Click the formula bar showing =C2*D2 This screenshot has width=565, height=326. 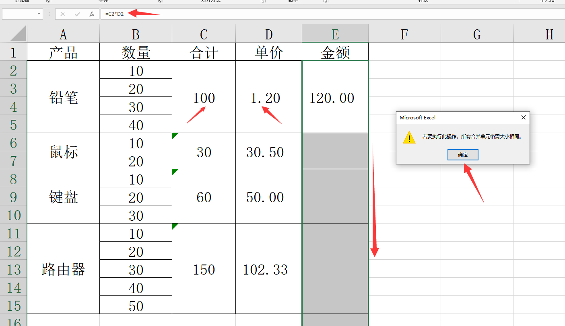tap(332, 14)
